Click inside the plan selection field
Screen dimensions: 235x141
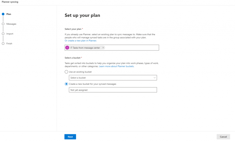click(132, 48)
